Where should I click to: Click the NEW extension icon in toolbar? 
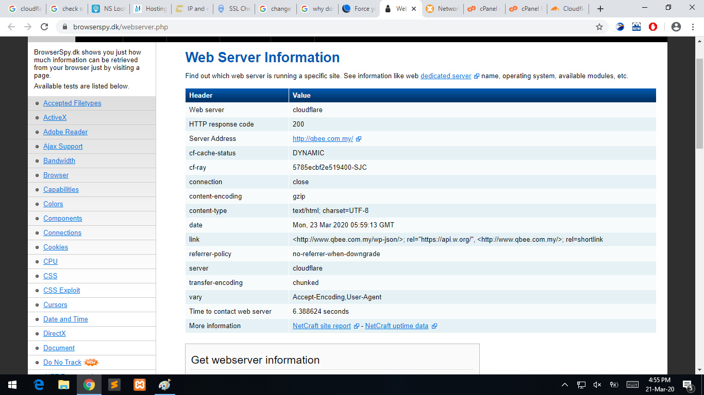pos(636,27)
